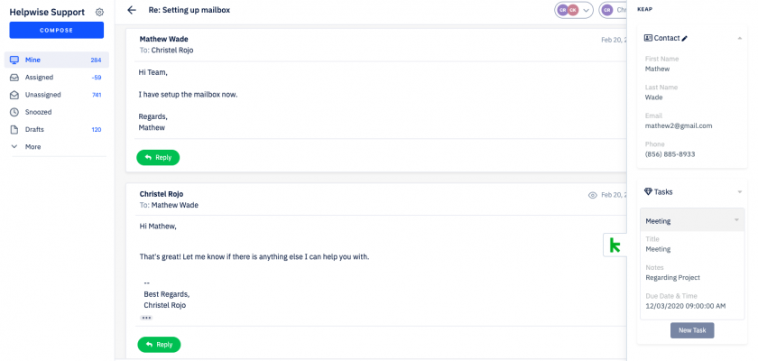Open Helpwise Support settings gear

click(99, 13)
